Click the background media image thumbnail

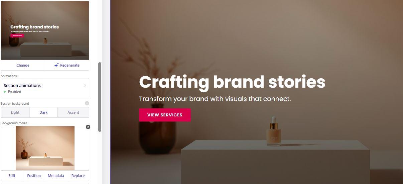point(45,148)
